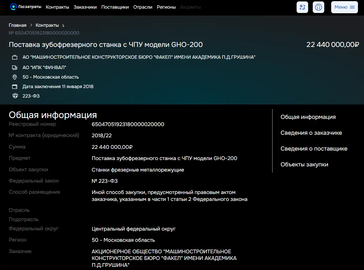This screenshot has width=364, height=270.
Task: Open Отрасли in top navigation
Action: pos(143,7)
